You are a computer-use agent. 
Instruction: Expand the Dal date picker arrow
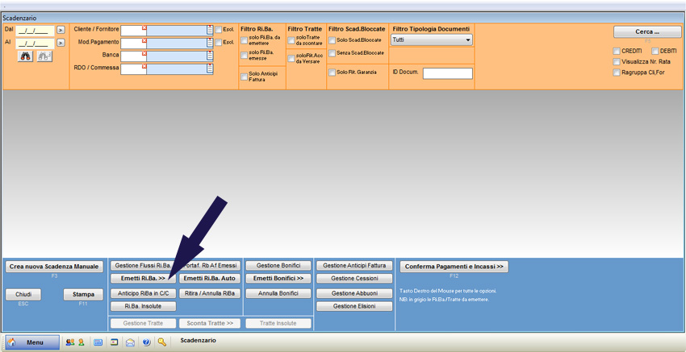(61, 31)
